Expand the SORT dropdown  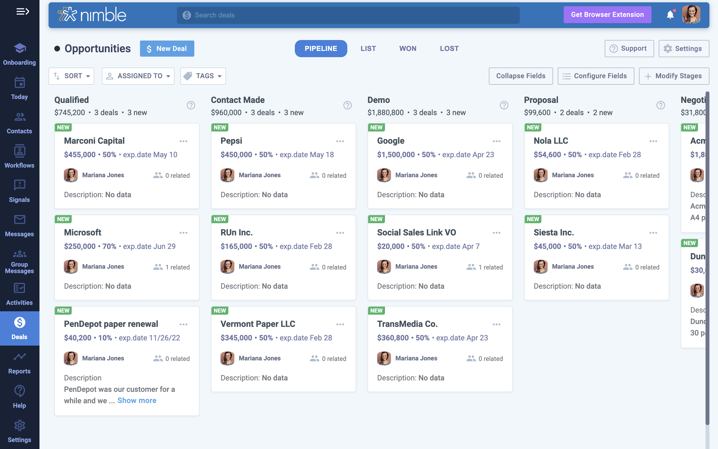pos(71,76)
